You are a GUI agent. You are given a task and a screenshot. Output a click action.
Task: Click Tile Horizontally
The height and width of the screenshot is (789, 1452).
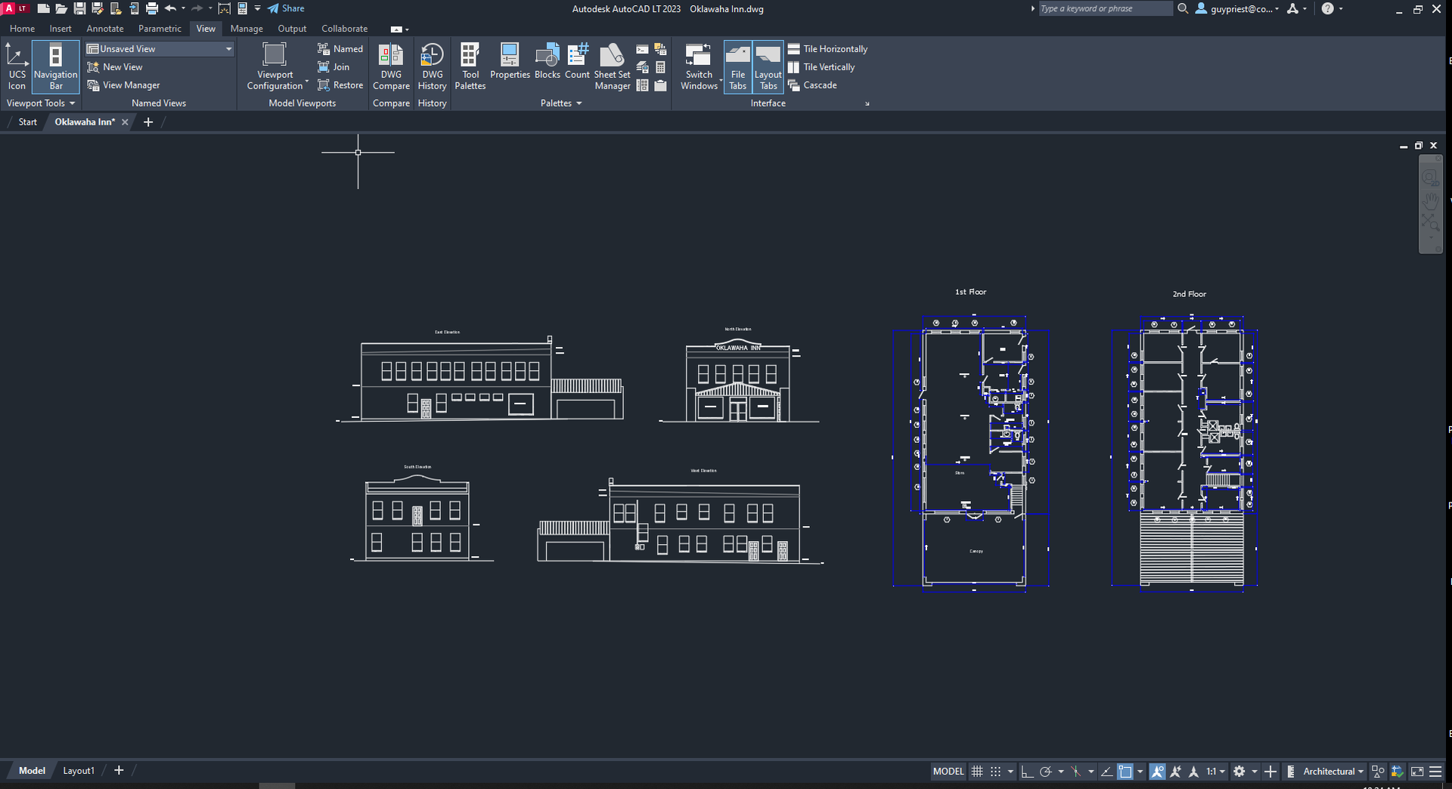[827, 49]
